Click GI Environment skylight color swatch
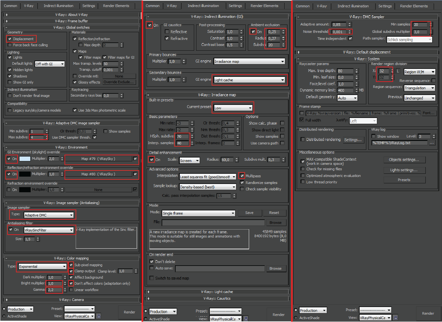Image resolution: width=442 pixels, height=322 pixels. [25, 159]
